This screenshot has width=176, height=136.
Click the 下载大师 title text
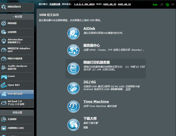pos(90,118)
